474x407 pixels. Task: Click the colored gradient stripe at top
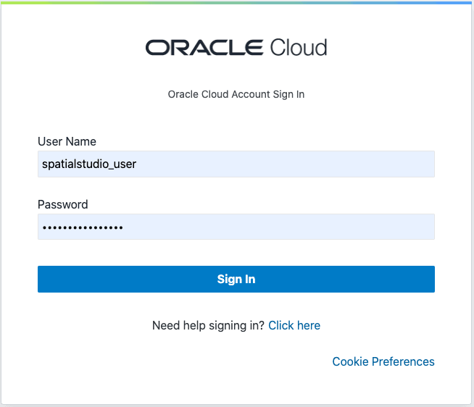pos(237,3)
